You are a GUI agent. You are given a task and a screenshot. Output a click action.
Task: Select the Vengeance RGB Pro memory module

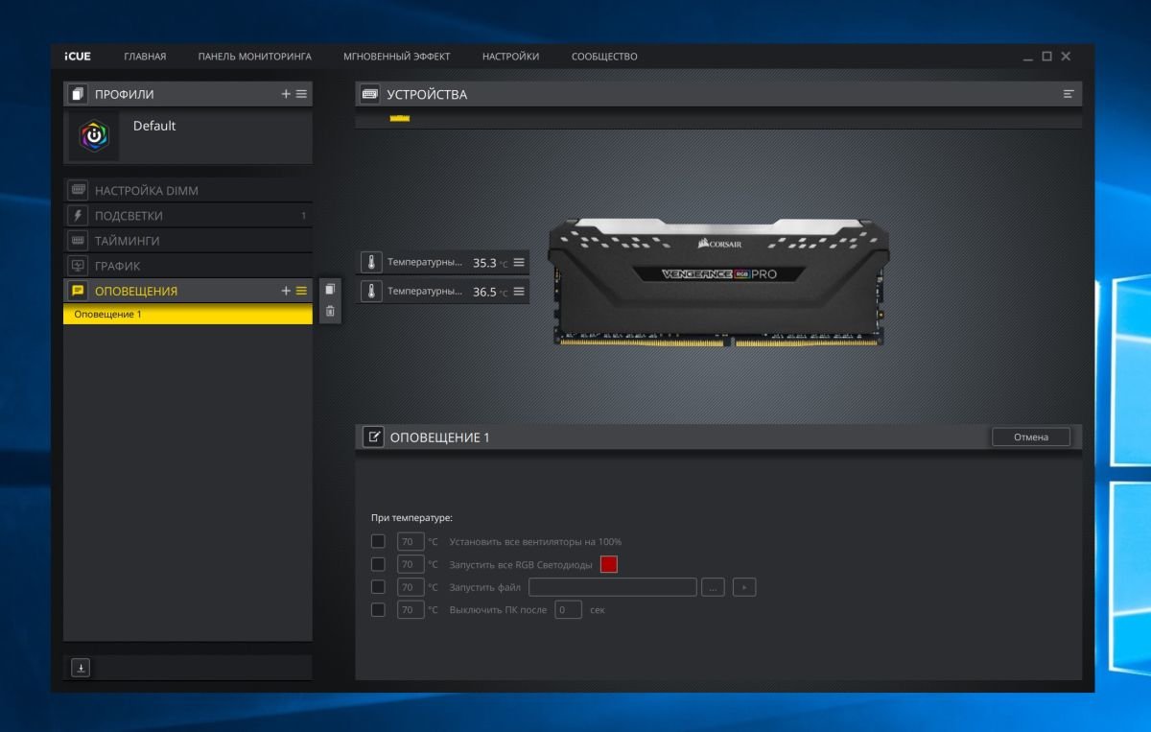pyautogui.click(x=719, y=280)
